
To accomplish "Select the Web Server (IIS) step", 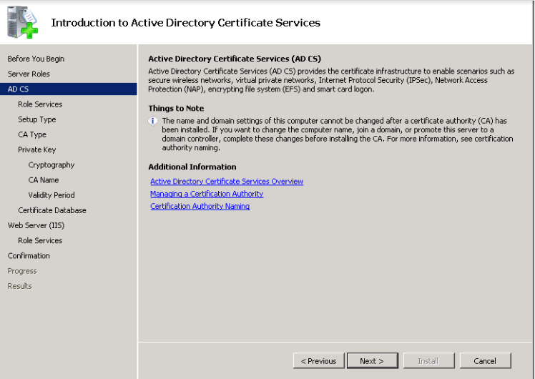I will click(x=36, y=225).
